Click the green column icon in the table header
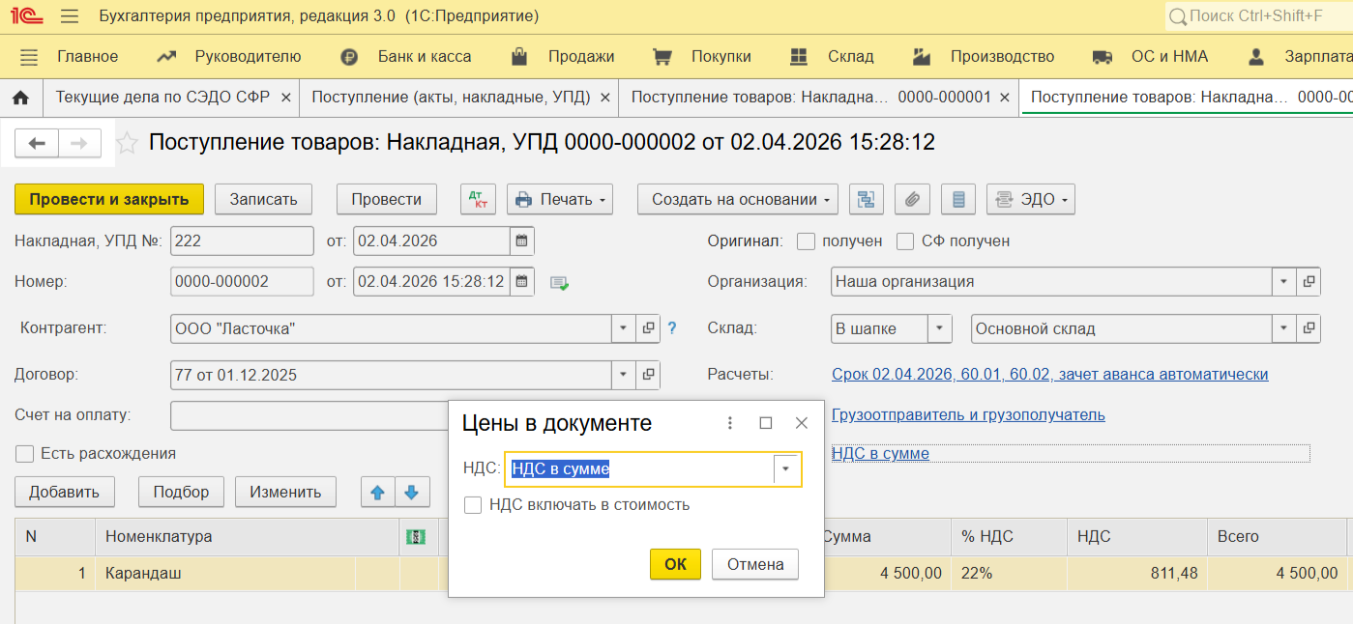 [x=414, y=536]
